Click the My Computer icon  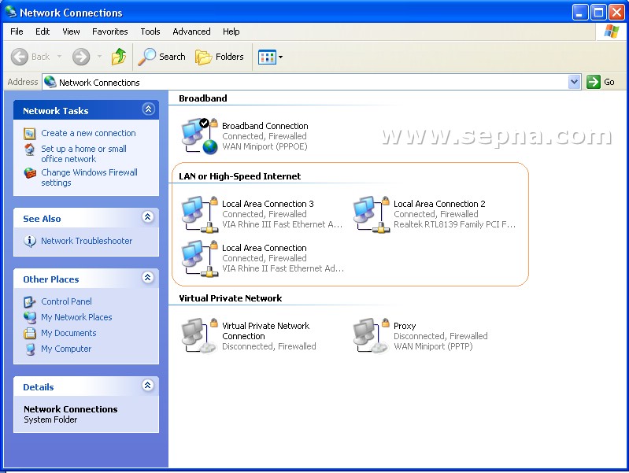(30, 349)
